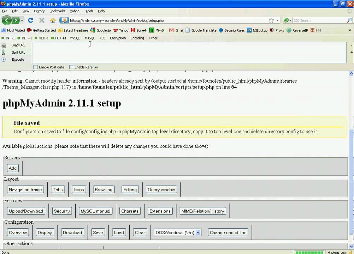This screenshot has height=254, width=354.
Task: Reload the page with the refresh icon
Action: point(31,20)
